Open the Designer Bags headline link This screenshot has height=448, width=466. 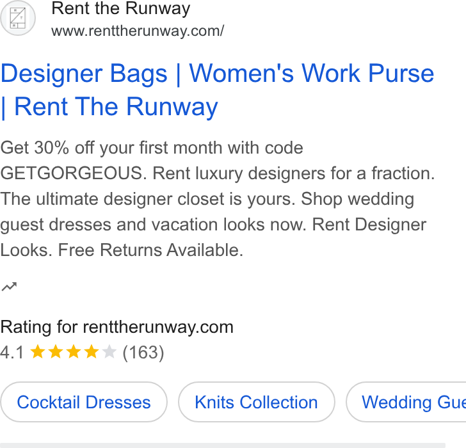(84, 74)
